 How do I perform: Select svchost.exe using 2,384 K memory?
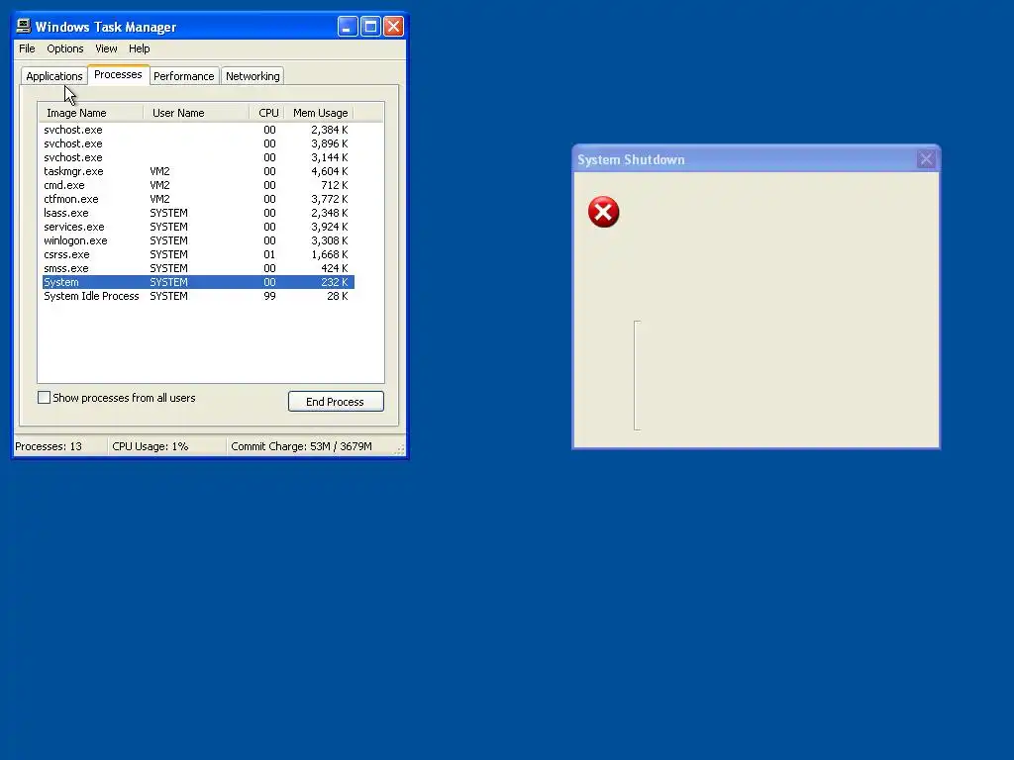click(198, 130)
